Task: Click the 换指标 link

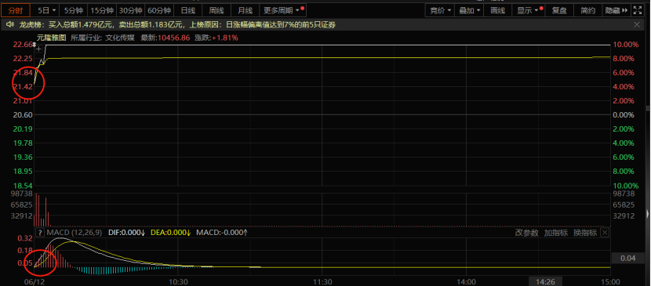Action: click(585, 233)
